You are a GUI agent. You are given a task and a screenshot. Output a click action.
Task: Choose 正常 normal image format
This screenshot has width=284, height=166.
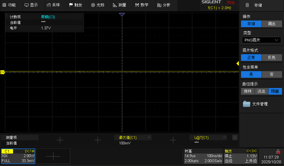click(251, 58)
